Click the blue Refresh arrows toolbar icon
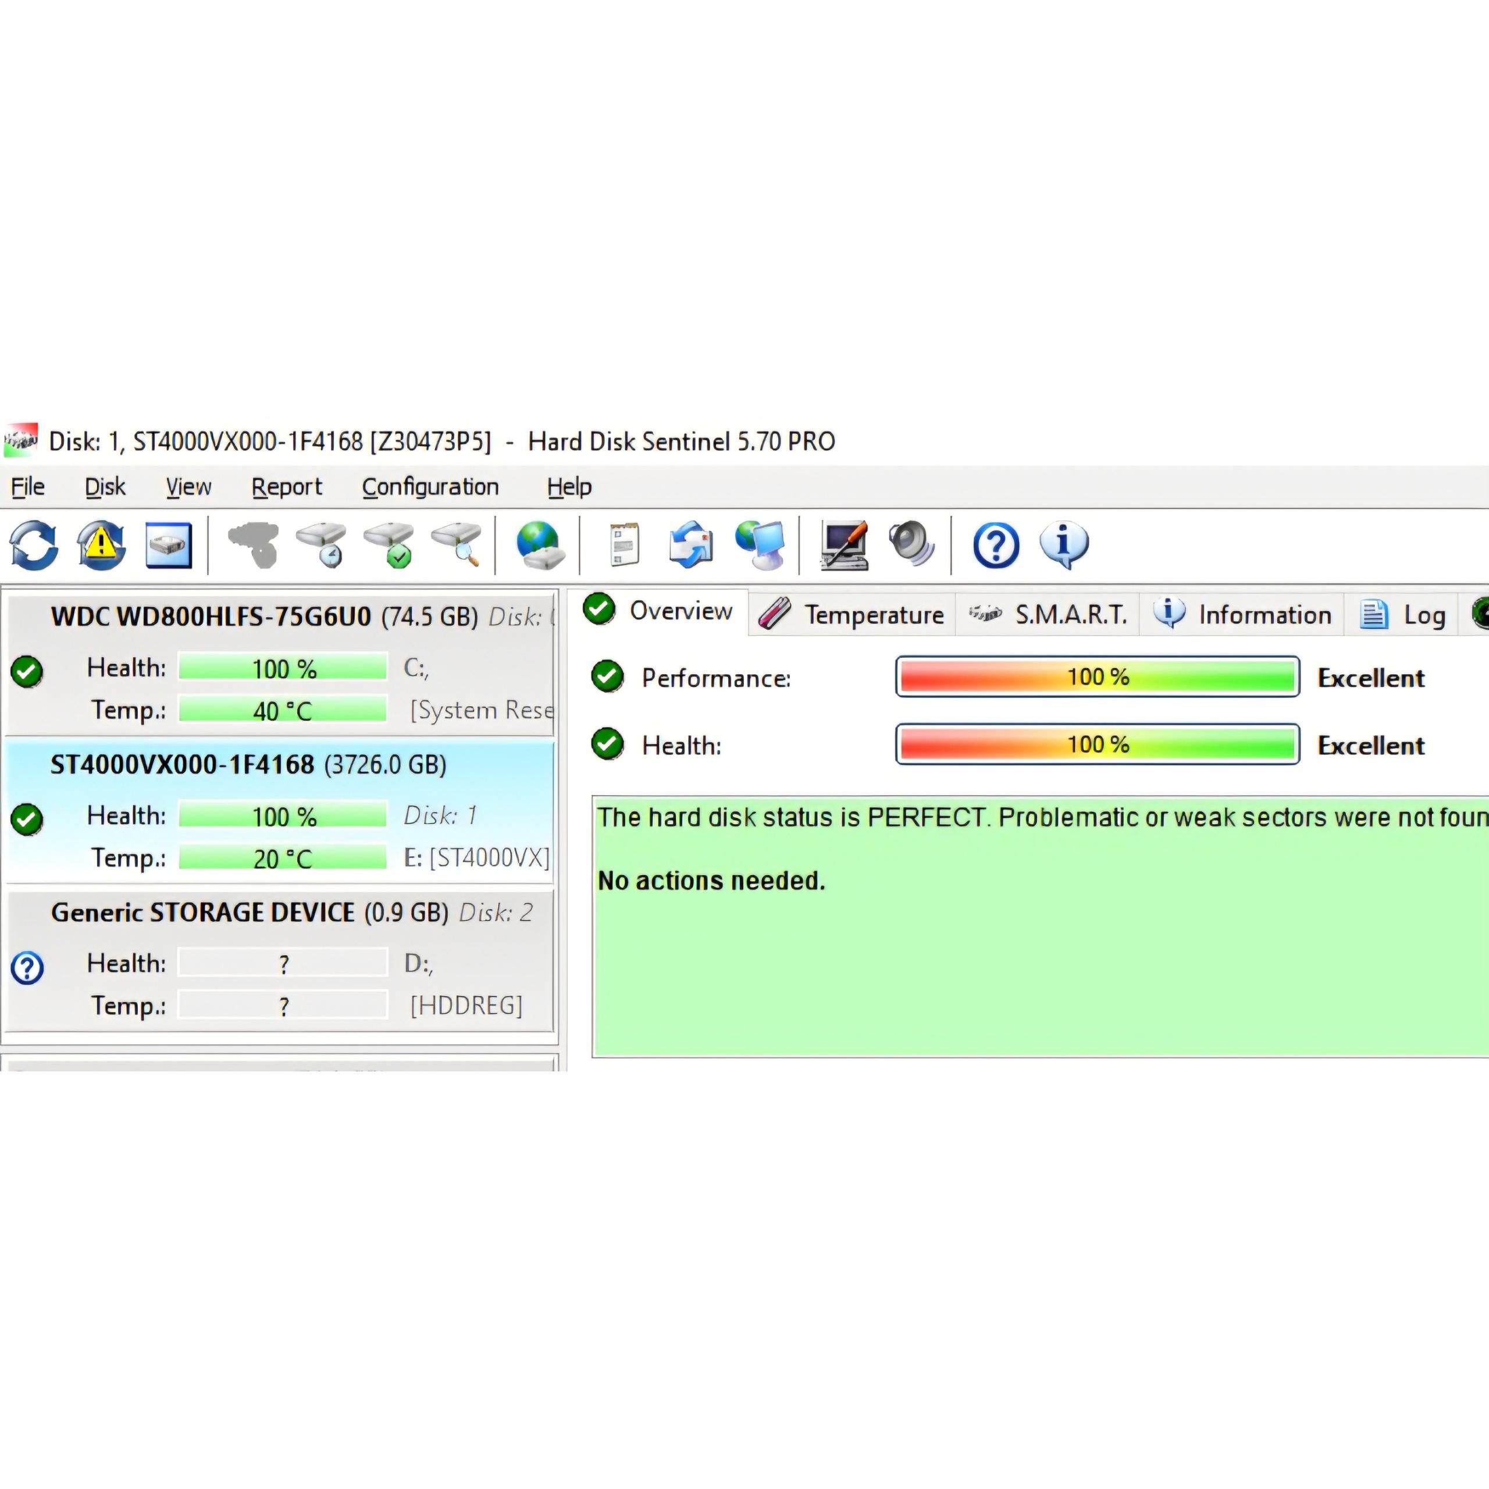Viewport: 1489px width, 1489px height. [x=34, y=545]
